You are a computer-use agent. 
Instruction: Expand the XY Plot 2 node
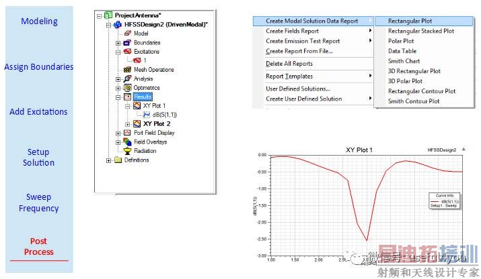(x=128, y=125)
